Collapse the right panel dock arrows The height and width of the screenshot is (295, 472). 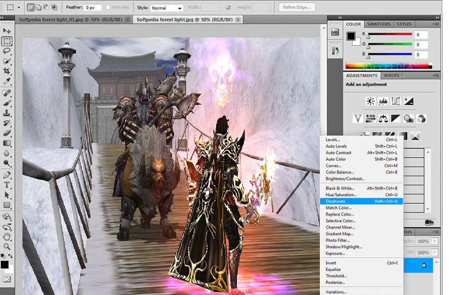(x=437, y=17)
